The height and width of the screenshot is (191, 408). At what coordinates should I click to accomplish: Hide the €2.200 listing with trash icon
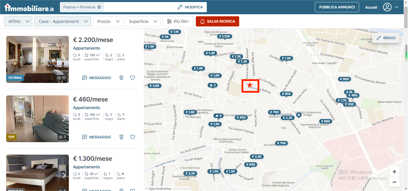pyautogui.click(x=121, y=78)
